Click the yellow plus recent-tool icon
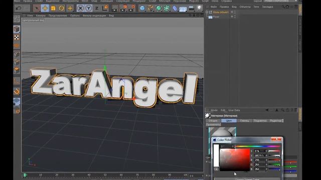321x180 pixels. pos(70,8)
